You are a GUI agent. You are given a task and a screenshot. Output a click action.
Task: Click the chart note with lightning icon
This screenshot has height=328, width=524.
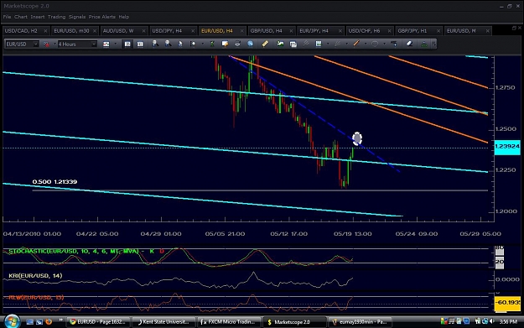click(225, 44)
